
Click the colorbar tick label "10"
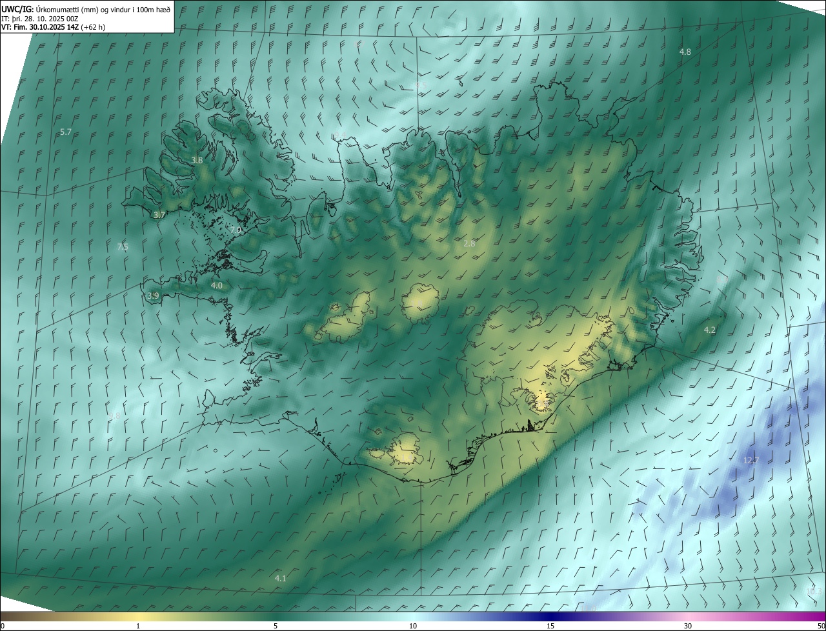[x=413, y=626]
